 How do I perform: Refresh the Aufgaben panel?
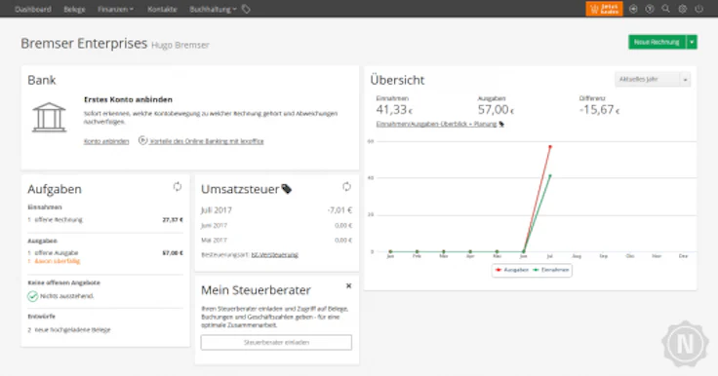pyautogui.click(x=178, y=187)
